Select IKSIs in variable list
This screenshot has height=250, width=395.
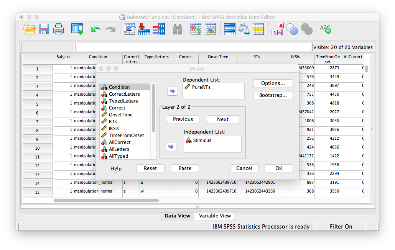click(x=125, y=128)
